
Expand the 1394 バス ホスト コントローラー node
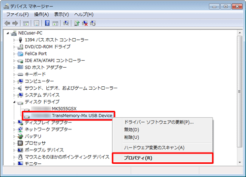[14, 40]
